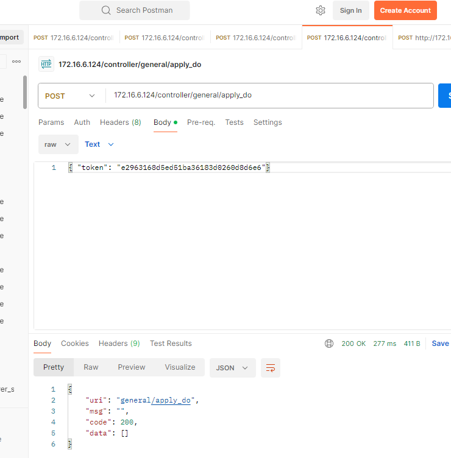The image size is (451, 458).
Task: Click the Sign In button
Action: (x=351, y=10)
